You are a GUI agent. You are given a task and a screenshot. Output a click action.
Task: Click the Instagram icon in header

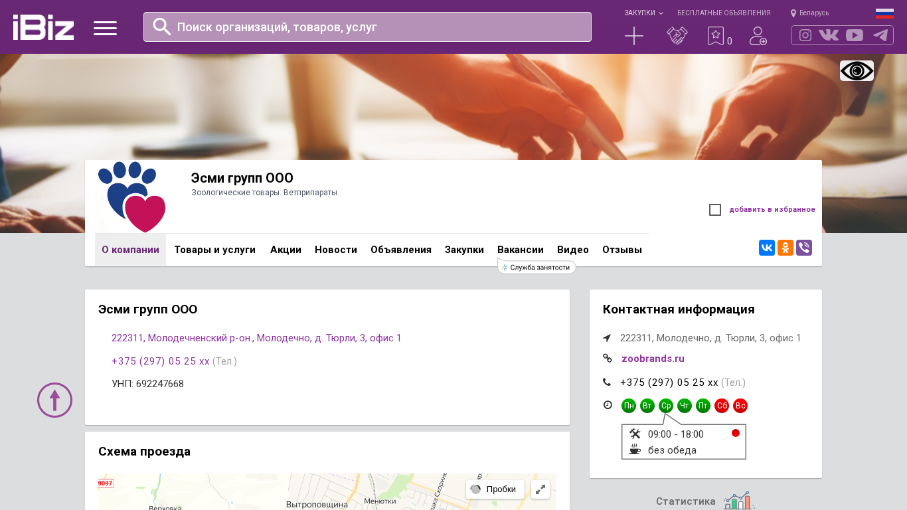805,35
